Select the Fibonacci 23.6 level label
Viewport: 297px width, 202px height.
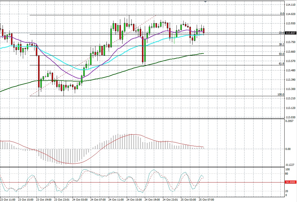[x=281, y=33]
